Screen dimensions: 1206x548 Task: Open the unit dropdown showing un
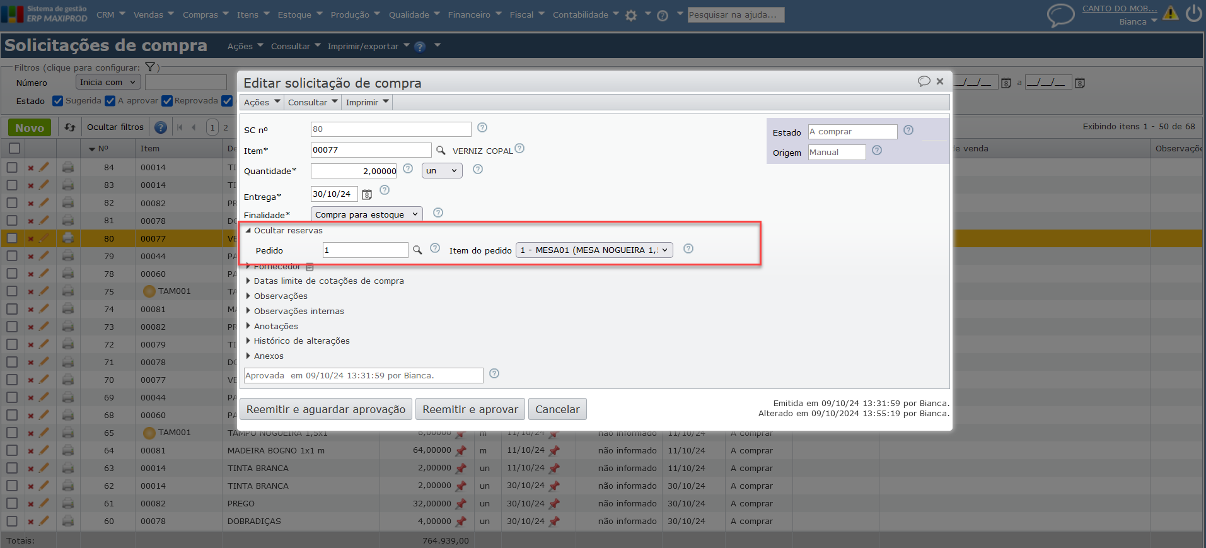tap(442, 170)
